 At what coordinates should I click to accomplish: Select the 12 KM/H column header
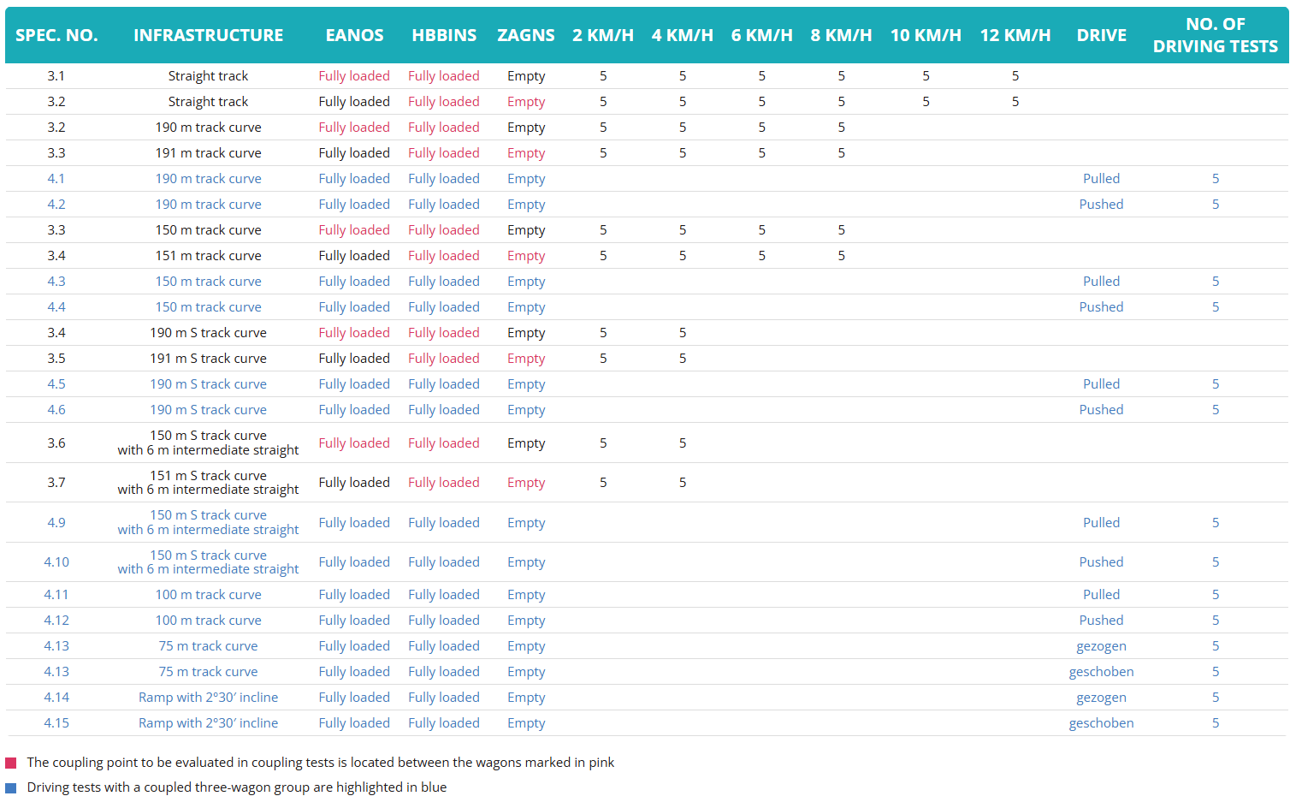click(1015, 35)
